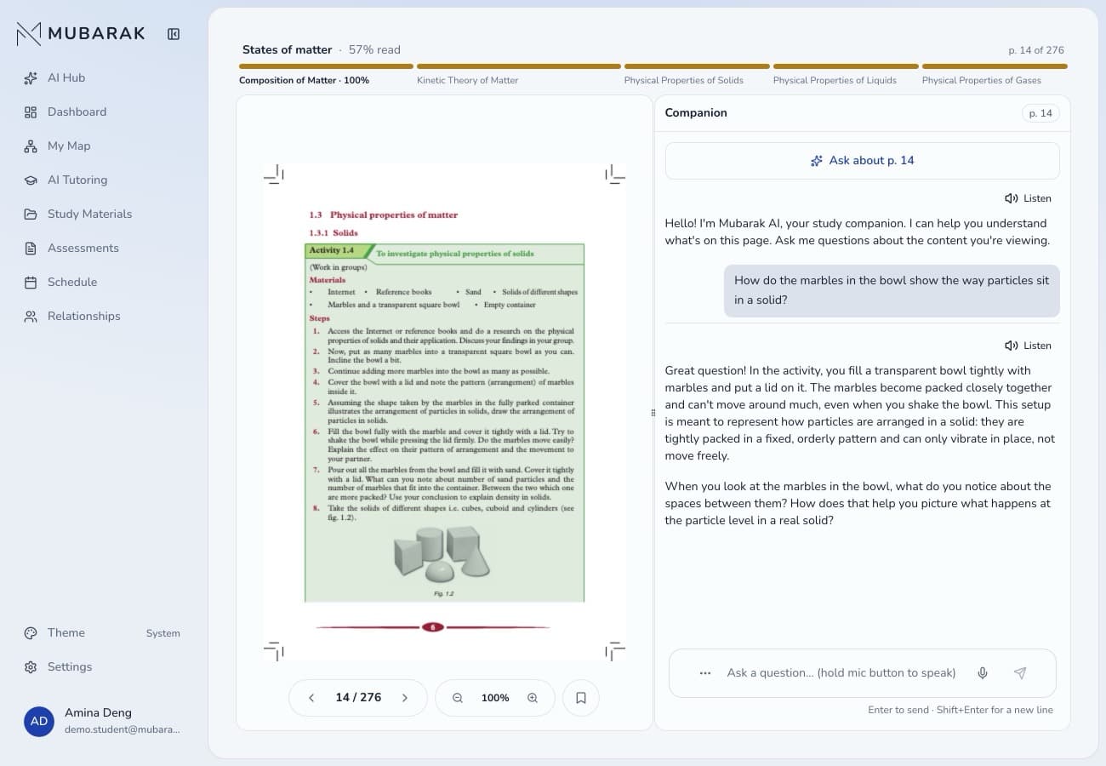Go to previous page arrow
The image size is (1106, 766).
click(311, 698)
